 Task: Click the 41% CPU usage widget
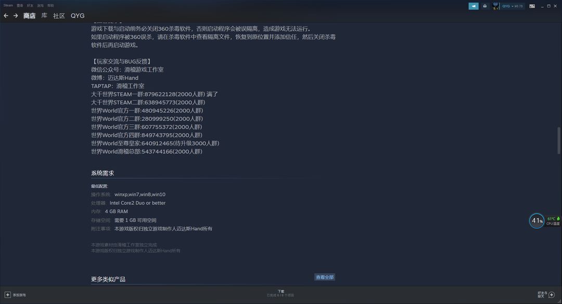click(537, 220)
